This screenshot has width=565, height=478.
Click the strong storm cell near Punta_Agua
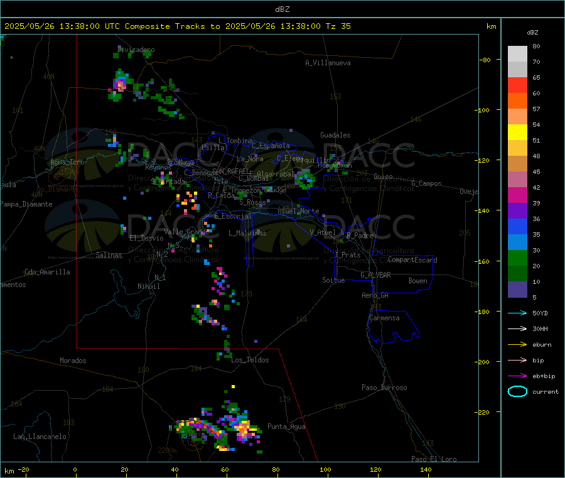pos(244,430)
